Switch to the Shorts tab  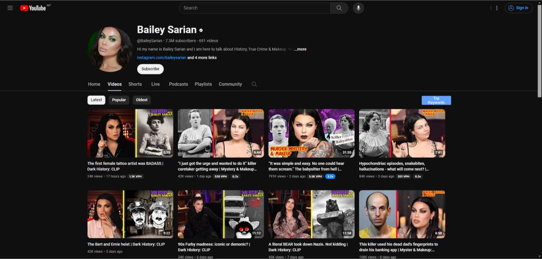(x=135, y=84)
